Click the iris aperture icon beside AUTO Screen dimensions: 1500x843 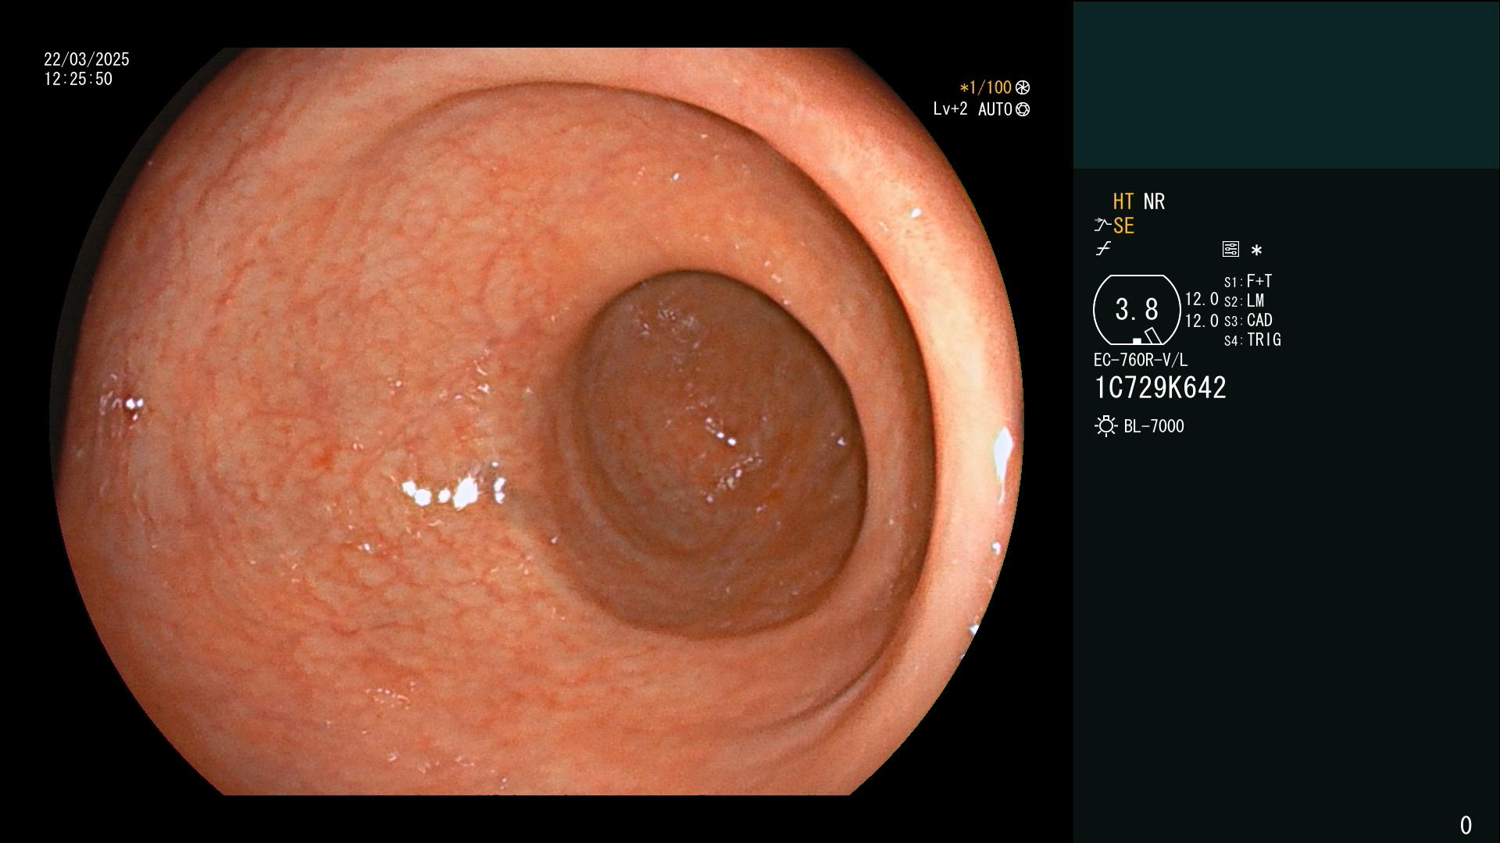tap(1023, 109)
